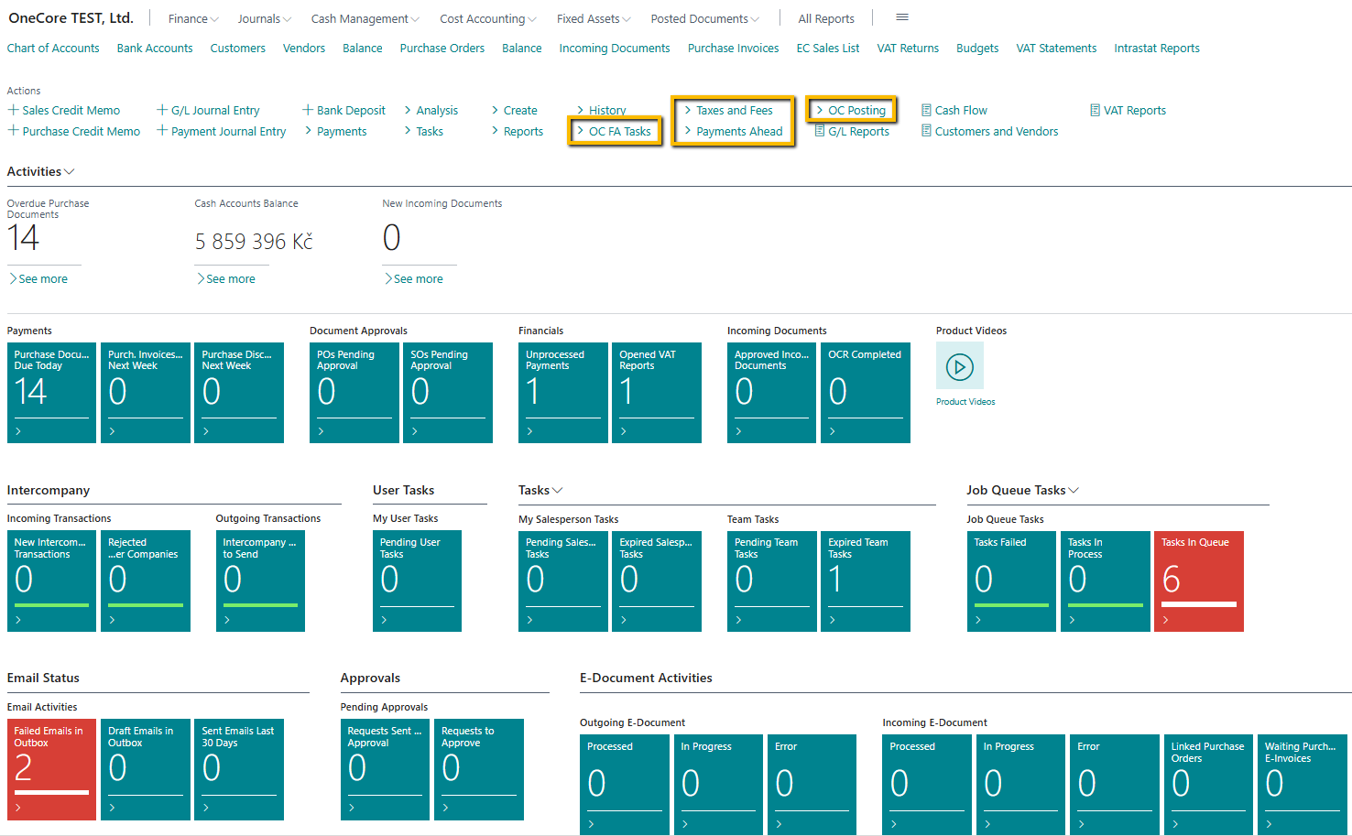Viewport: 1352px width, 836px height.
Task: Click the plus icon for Bank Deposit
Action: (308, 110)
